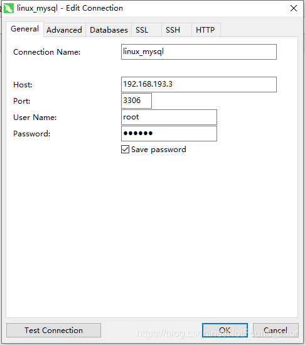This screenshot has width=305, height=345.
Task: Focus the Connection Name input field
Action: 199,52
